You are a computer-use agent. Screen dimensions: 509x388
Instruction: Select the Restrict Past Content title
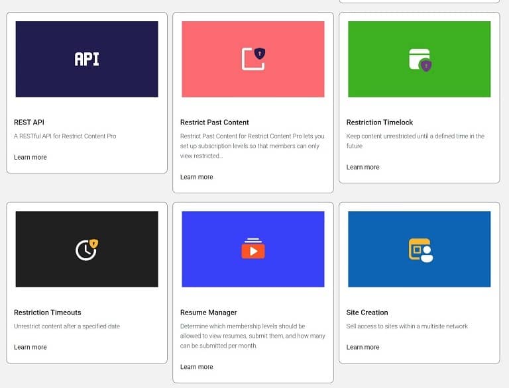[x=214, y=122]
